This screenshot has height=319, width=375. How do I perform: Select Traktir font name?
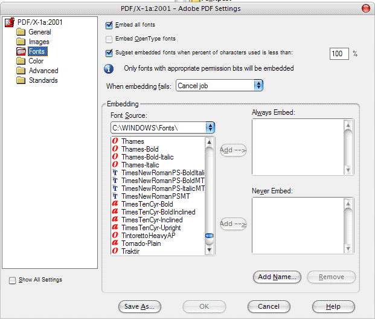130,251
